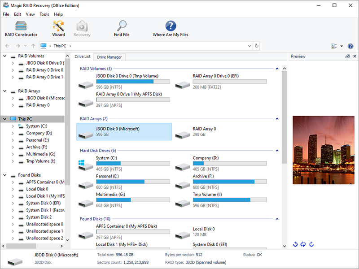Open Where Are My Files help
This screenshot has width=359, height=269.
pos(171,29)
